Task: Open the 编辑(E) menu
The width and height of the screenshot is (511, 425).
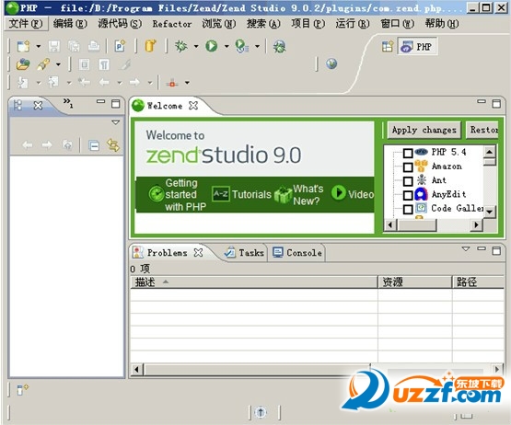Action: (x=70, y=24)
